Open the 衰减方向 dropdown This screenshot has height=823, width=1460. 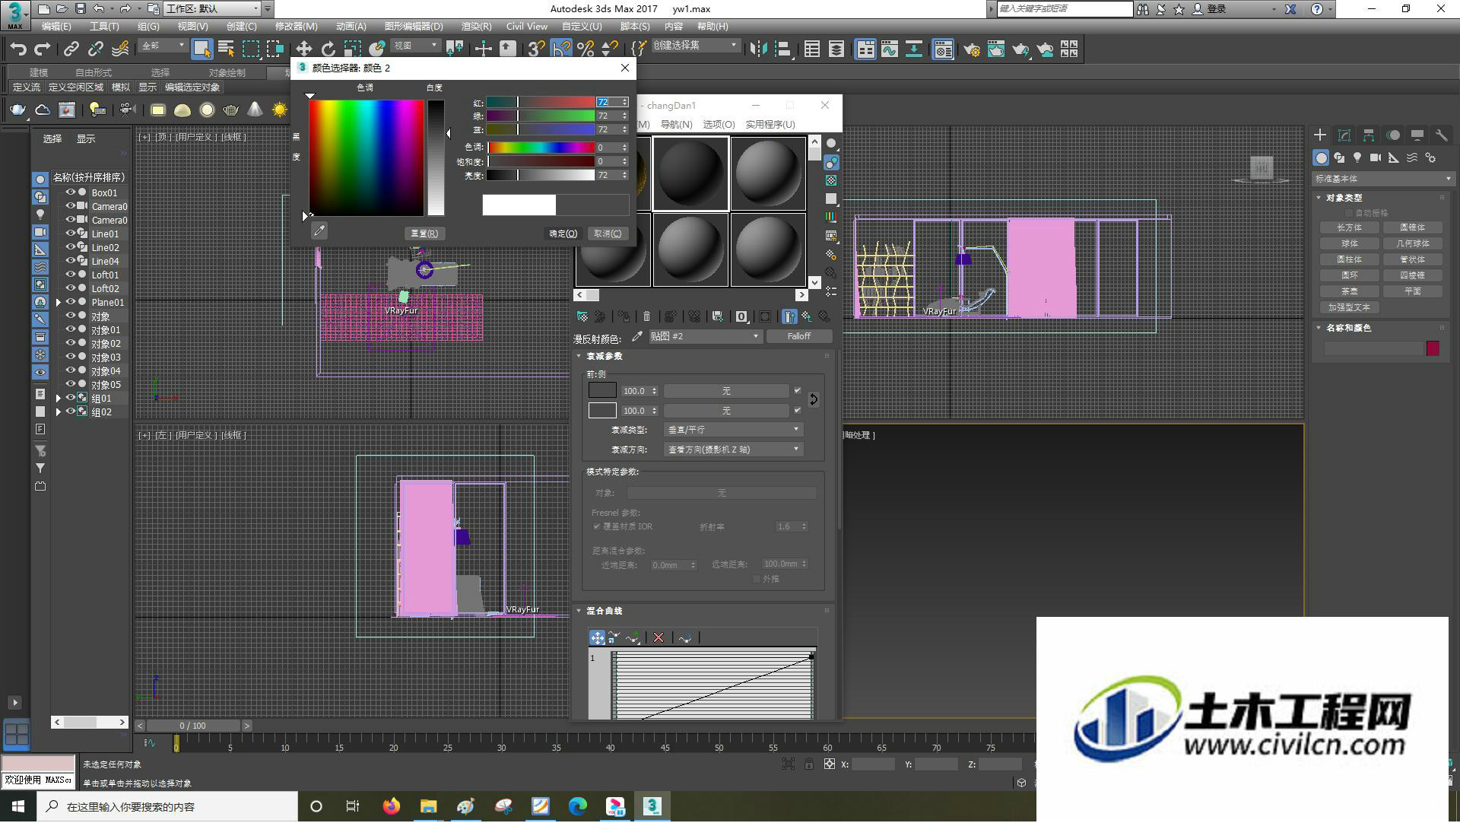pos(733,450)
